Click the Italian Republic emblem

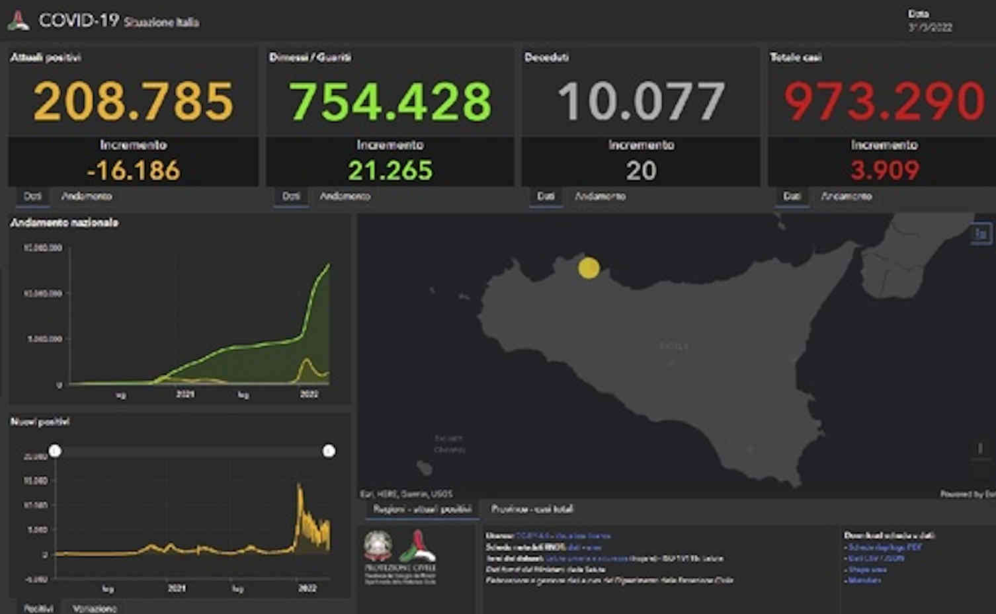(x=378, y=546)
